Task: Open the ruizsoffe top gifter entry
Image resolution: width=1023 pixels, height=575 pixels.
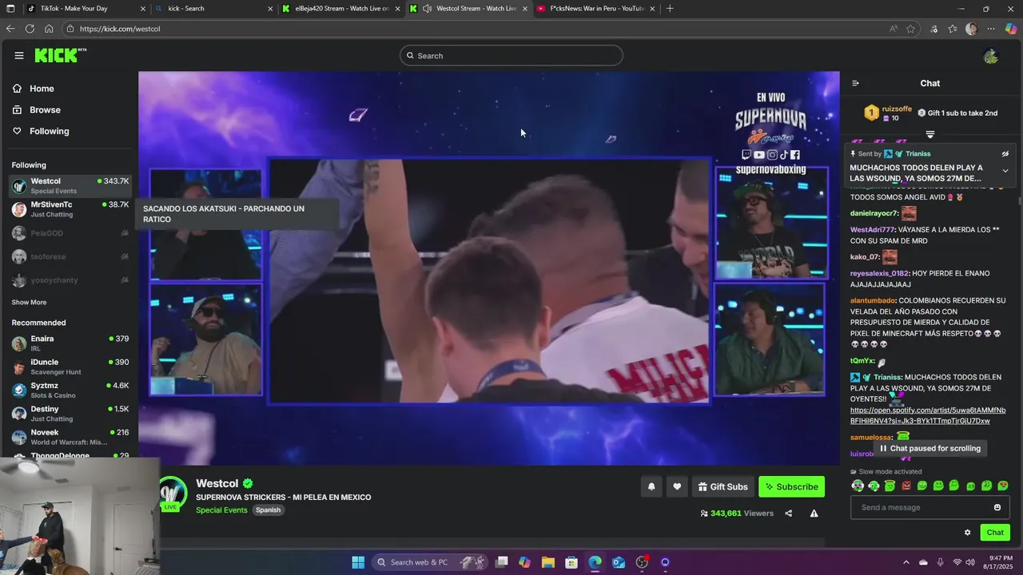Action: (x=887, y=113)
